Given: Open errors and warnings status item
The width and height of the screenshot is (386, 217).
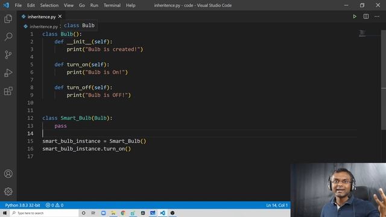Looking at the screenshot, I should point(55,205).
